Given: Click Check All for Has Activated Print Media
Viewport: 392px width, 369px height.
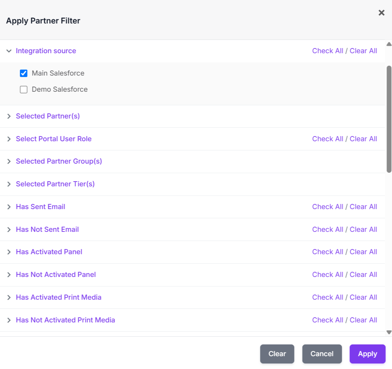Looking at the screenshot, I should pyautogui.click(x=327, y=297).
